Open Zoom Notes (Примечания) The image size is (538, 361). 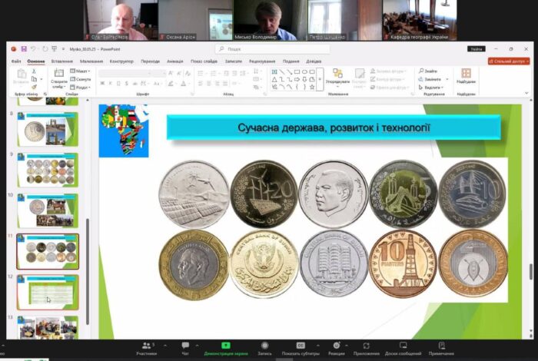(441, 347)
